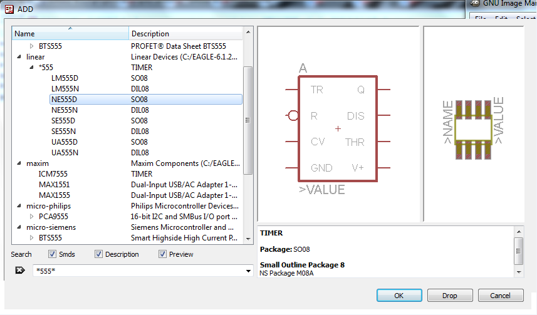Image resolution: width=537 pixels, height=315 pixels.
Task: Click the 555 timer schematic symbol preview
Action: [338, 129]
